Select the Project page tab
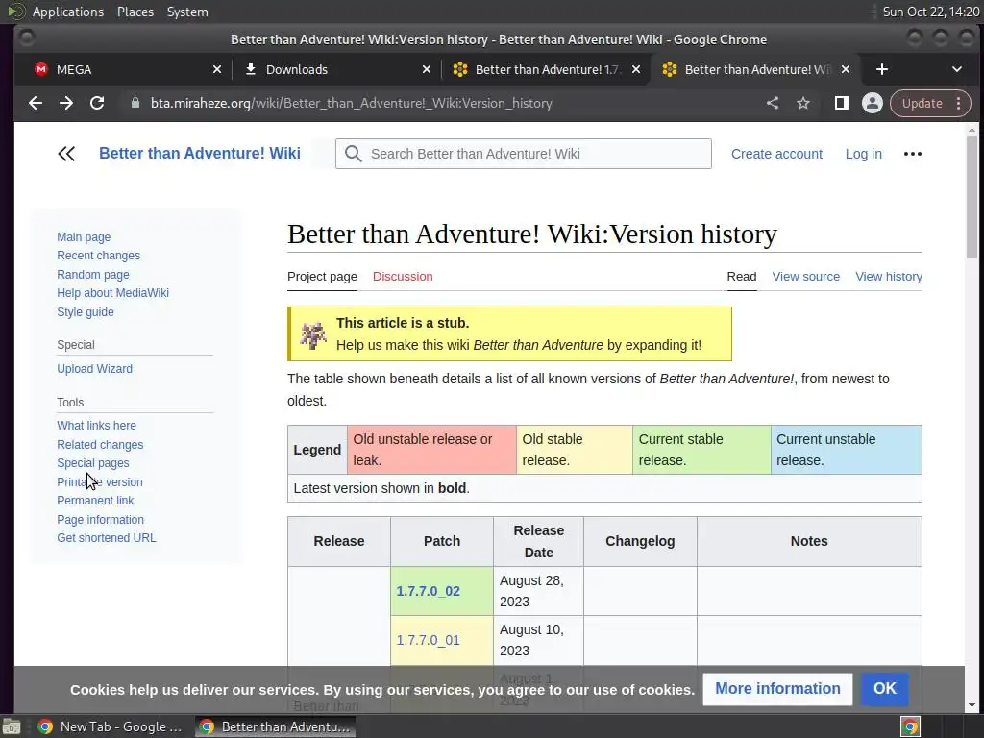 322,277
